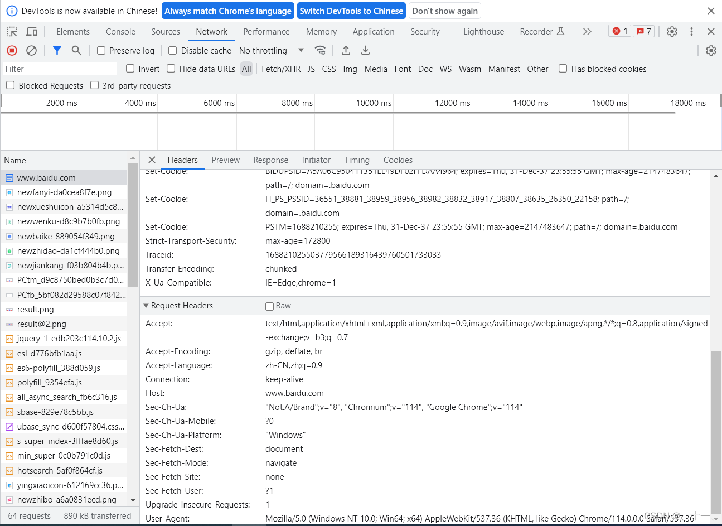Check Hide data URLs checkbox
722x526 pixels.
coord(171,69)
